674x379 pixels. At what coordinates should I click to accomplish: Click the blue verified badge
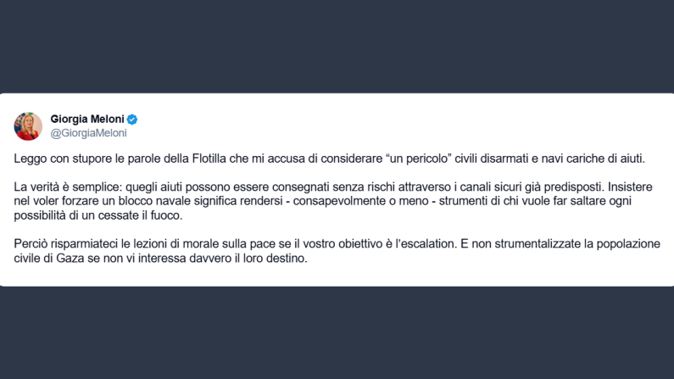click(x=132, y=119)
